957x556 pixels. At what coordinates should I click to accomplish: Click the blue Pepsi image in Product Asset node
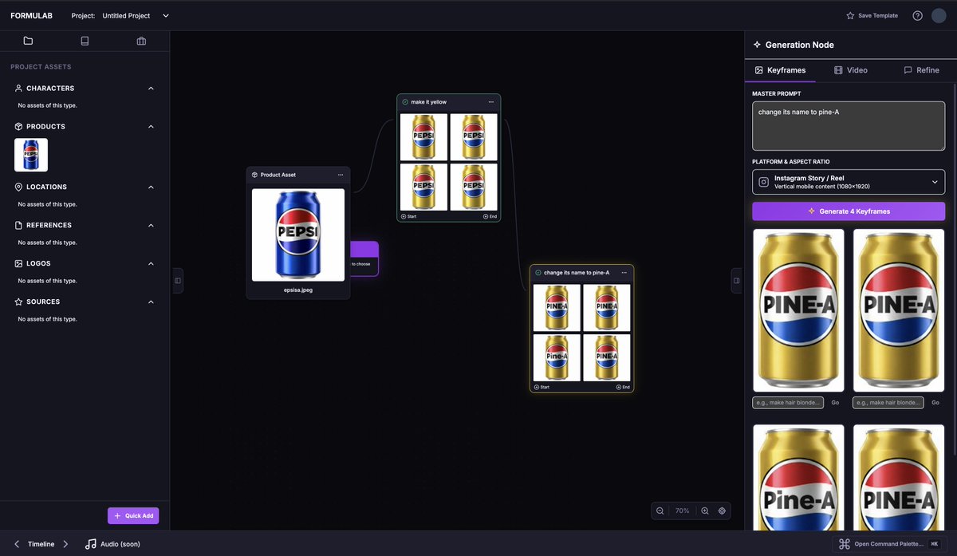[298, 235]
